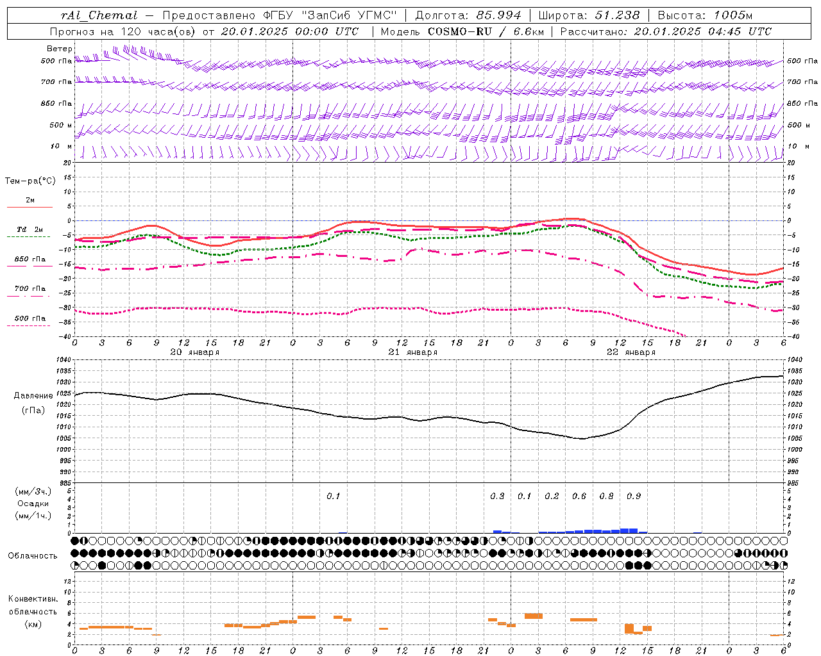
Task: Click the "Облачность" cloud cover label
Action: click(33, 556)
